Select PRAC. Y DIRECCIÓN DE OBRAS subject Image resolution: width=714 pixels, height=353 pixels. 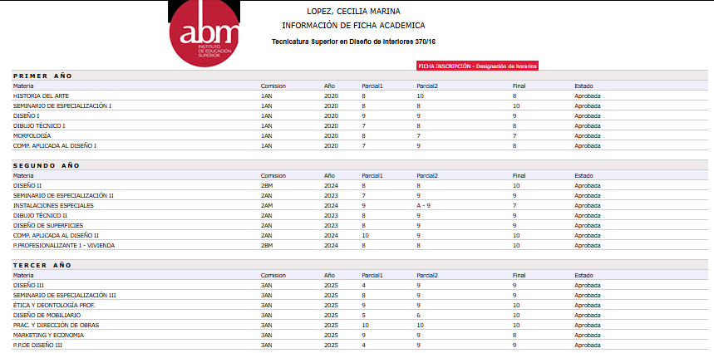pyautogui.click(x=58, y=325)
